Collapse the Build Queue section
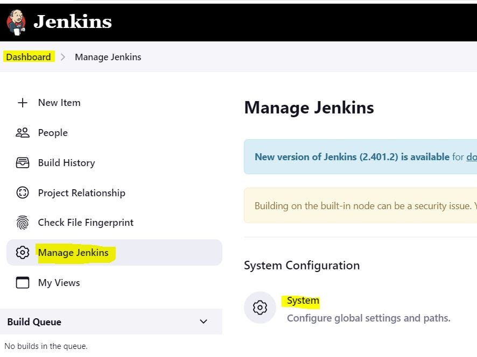 (203, 322)
